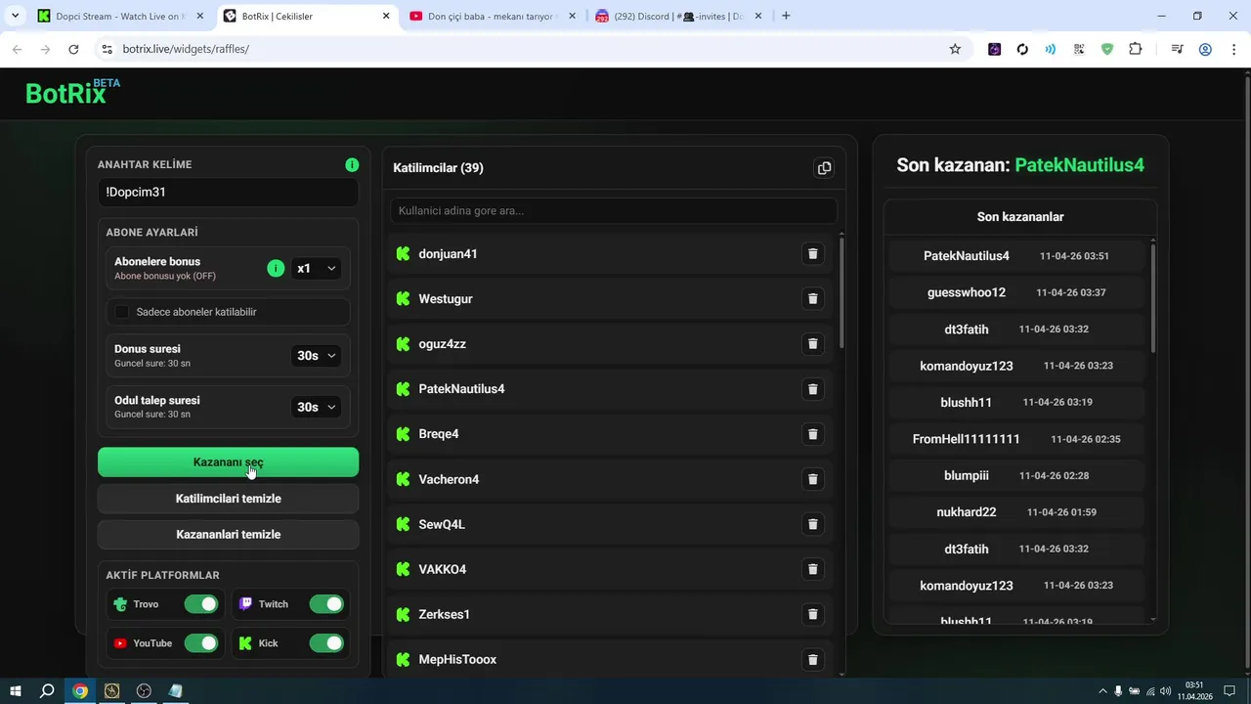This screenshot has width=1251, height=704.
Task: Open the Odul talep suresi 30s dropdown
Action: pos(317,407)
